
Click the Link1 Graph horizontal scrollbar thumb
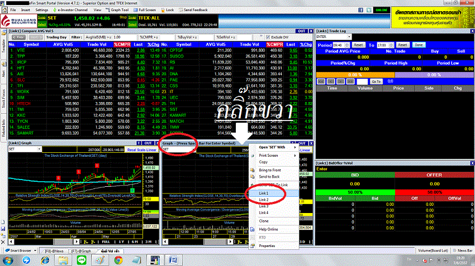[x=63, y=242]
